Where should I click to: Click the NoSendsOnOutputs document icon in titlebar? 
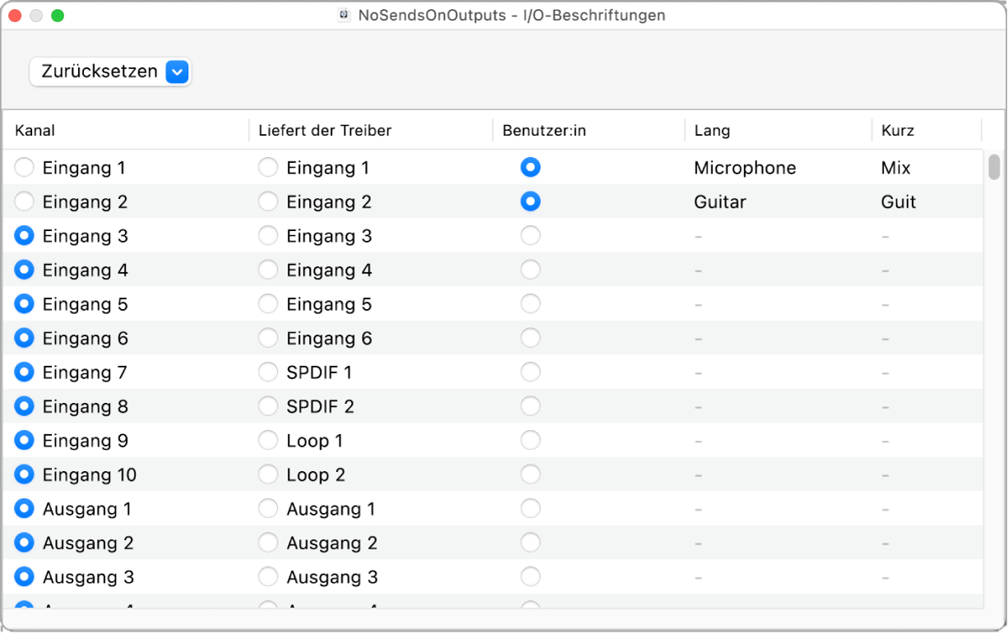345,14
